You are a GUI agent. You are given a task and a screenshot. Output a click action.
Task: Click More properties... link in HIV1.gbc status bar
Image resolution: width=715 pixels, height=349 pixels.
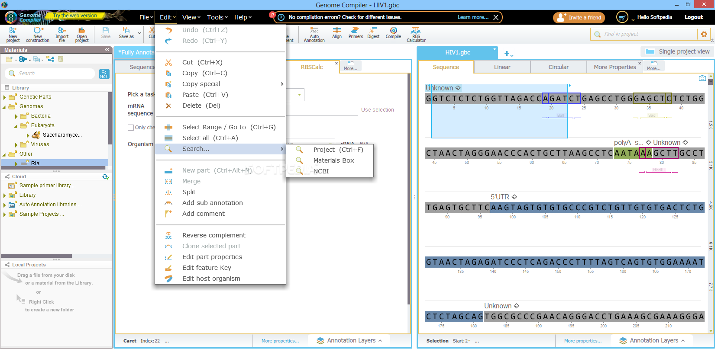click(x=582, y=341)
